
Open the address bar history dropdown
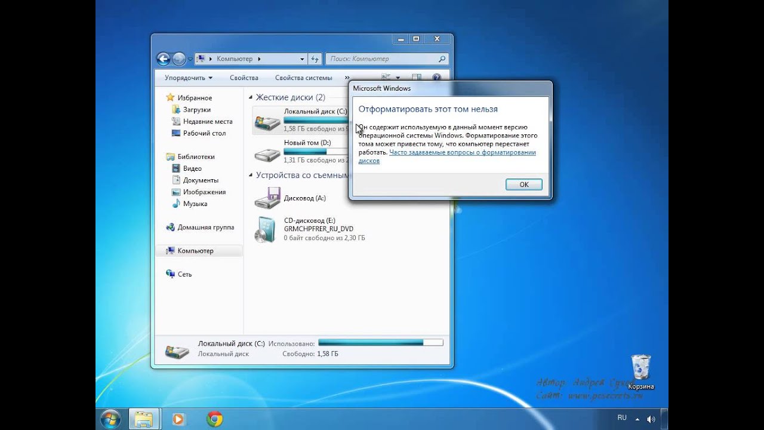[x=302, y=59]
